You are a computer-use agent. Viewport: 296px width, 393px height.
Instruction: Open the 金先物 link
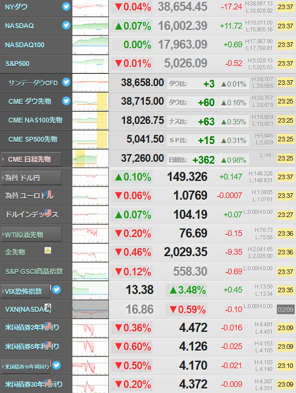tap(15, 253)
